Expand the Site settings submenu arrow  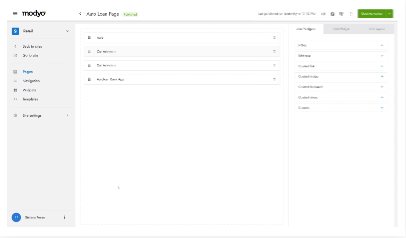tap(68, 115)
